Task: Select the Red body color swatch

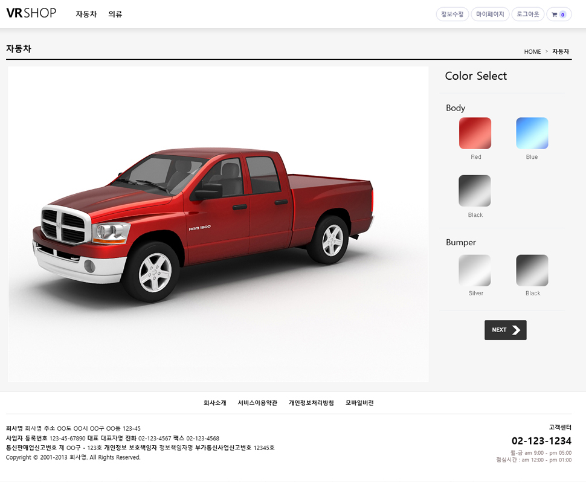Action: click(x=475, y=133)
